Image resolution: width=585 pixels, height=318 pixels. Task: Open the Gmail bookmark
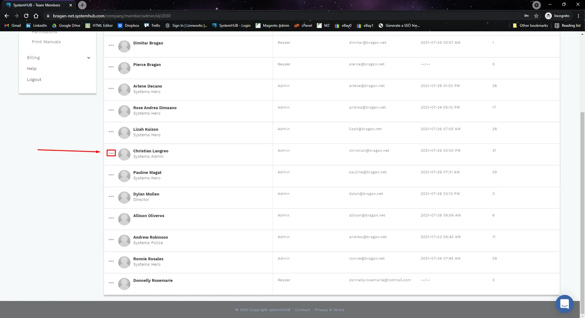13,26
